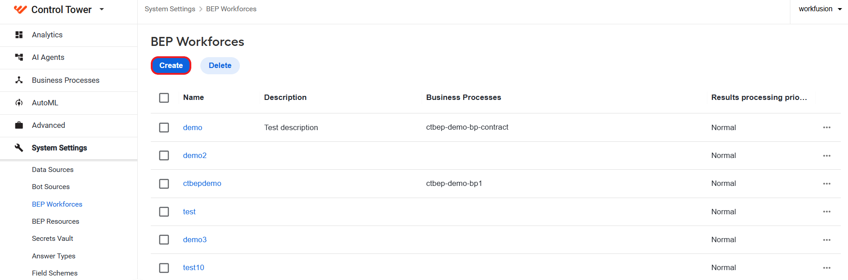Click the Business Processes icon

click(x=19, y=80)
